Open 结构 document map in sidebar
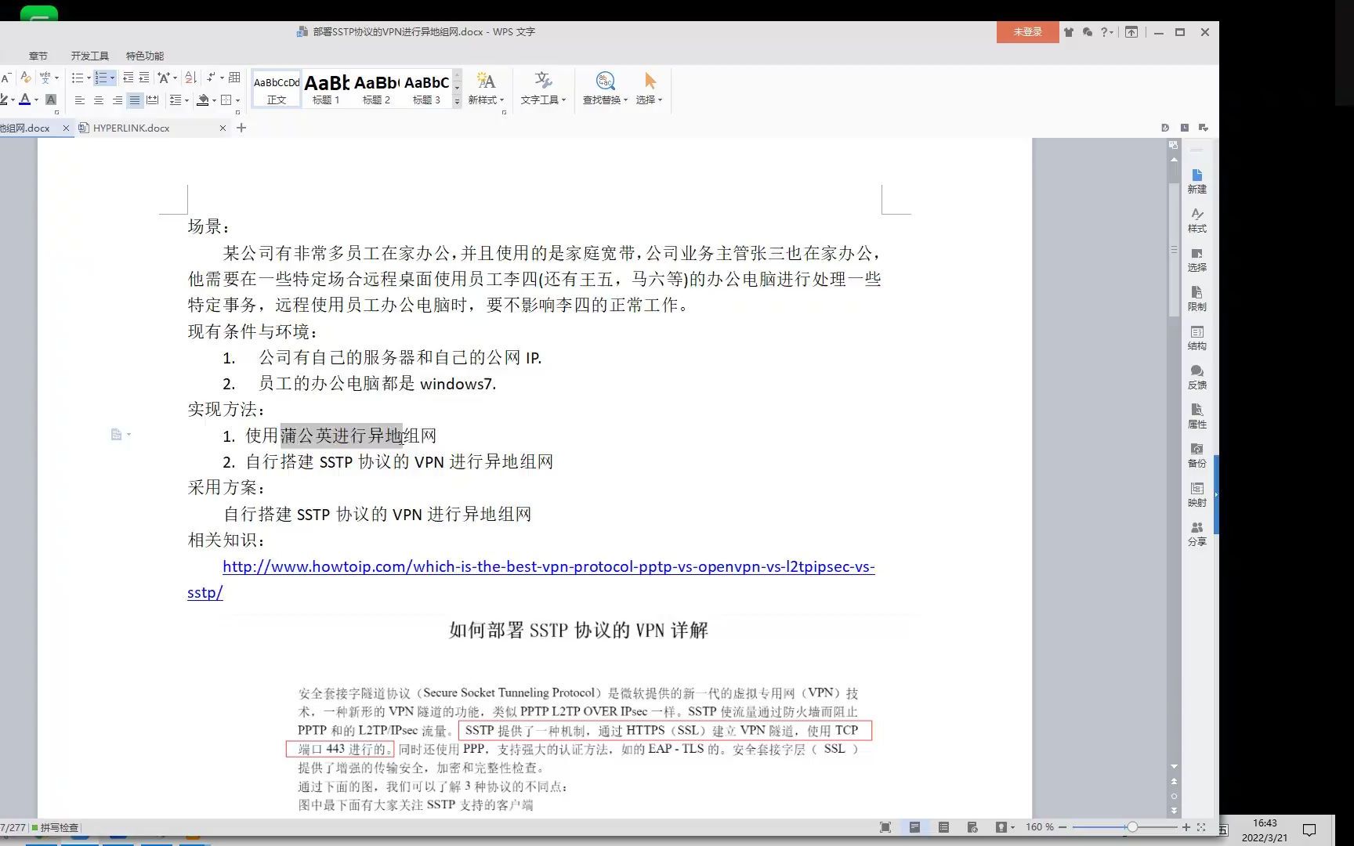The height and width of the screenshot is (846, 1354). click(1197, 338)
